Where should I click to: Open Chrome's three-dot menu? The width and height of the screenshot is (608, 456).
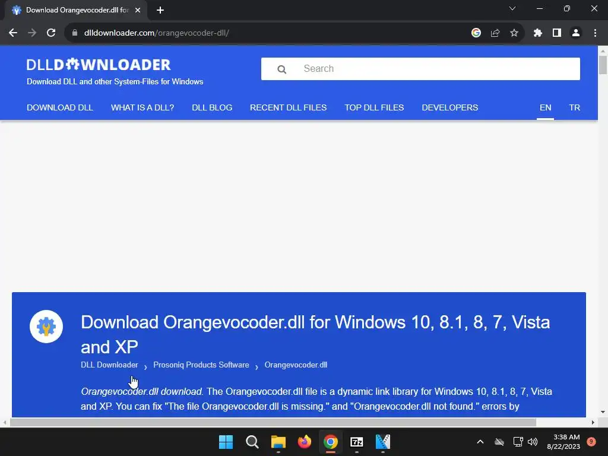pyautogui.click(x=595, y=33)
